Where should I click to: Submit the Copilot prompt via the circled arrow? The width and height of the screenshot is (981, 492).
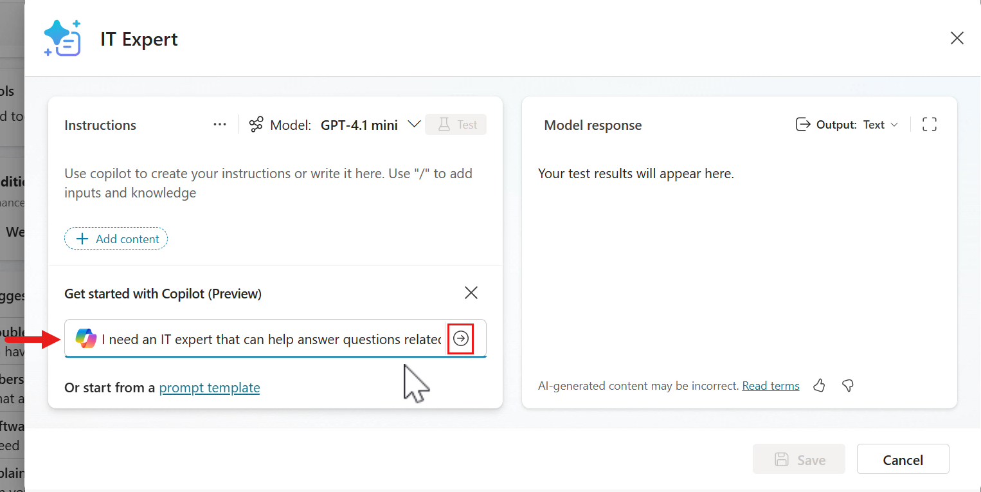click(x=460, y=338)
